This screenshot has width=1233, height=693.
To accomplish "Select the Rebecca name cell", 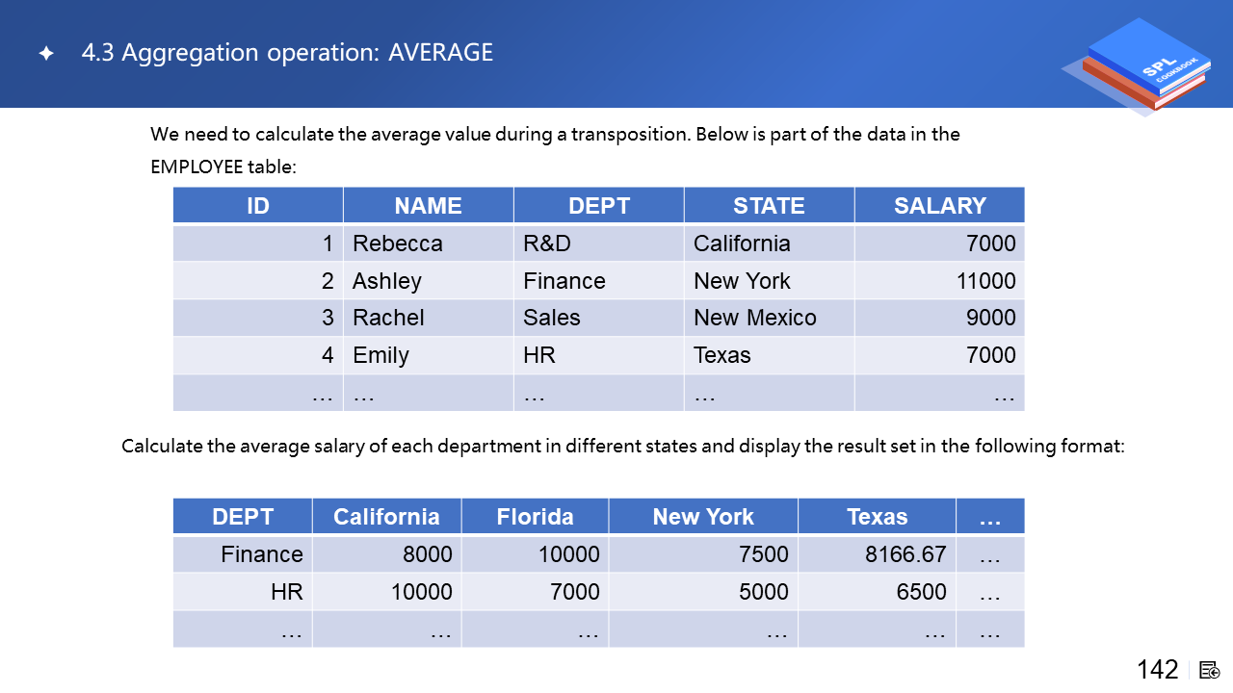I will coord(398,244).
